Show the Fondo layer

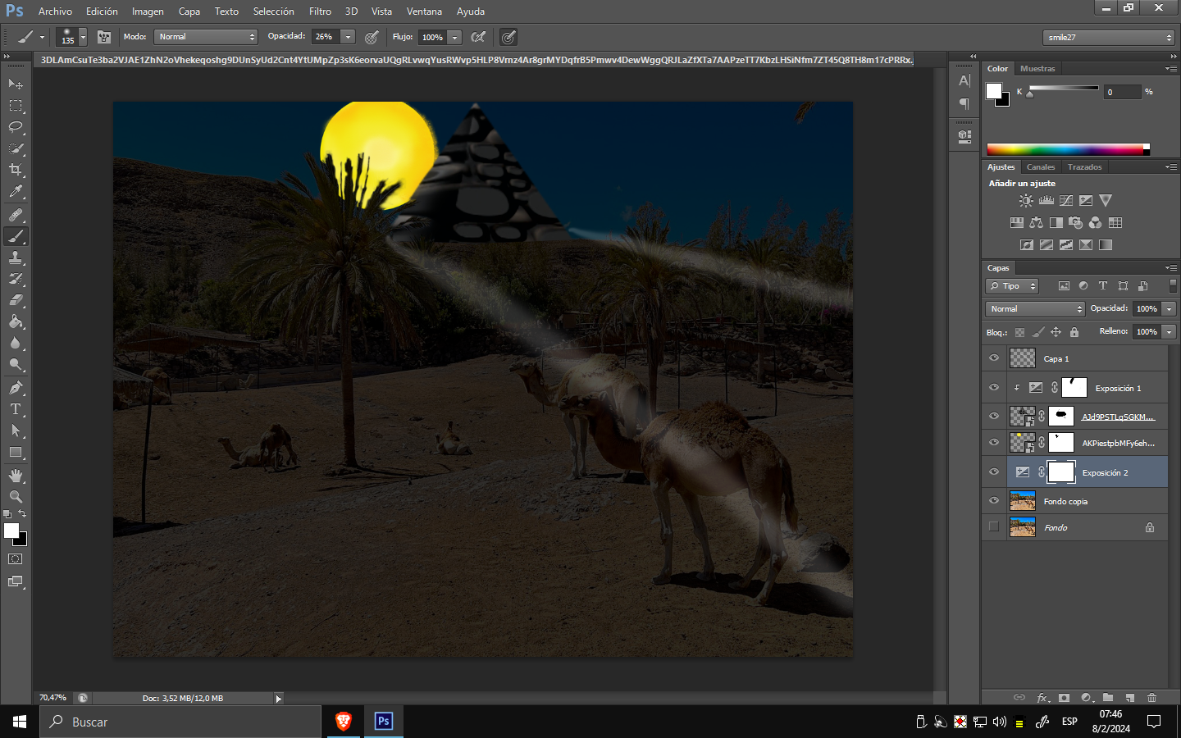click(x=994, y=527)
